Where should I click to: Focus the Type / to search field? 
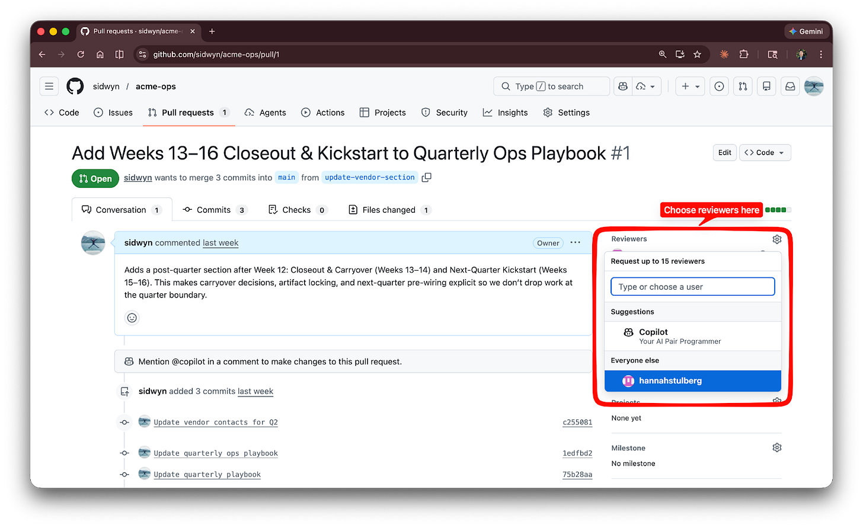[x=551, y=87]
